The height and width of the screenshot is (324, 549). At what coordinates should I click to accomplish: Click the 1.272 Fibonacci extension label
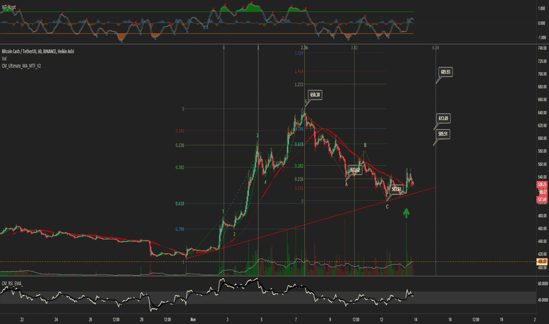(x=299, y=84)
